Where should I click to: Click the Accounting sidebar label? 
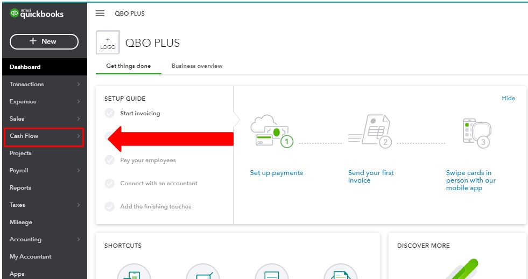pos(25,239)
